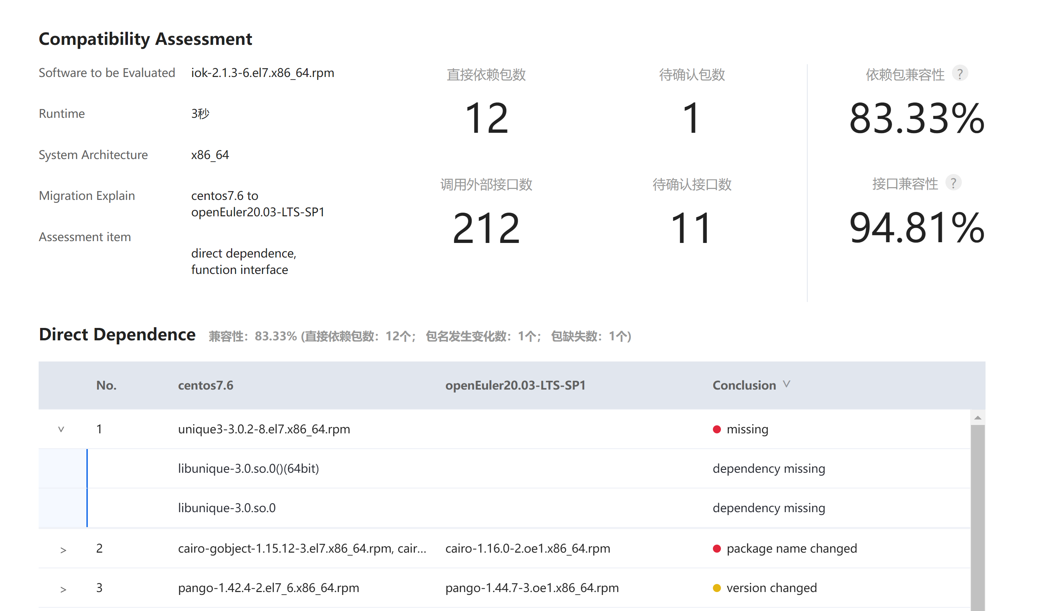Click cairo-1.16.0-2.oe1.x86_64.rpm package cell
This screenshot has height=611, width=1038.
527,548
